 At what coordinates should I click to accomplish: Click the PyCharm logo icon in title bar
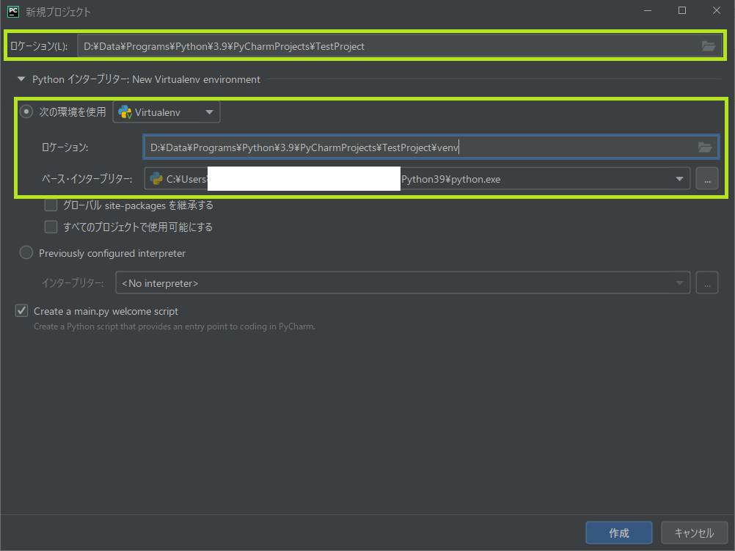click(x=13, y=11)
